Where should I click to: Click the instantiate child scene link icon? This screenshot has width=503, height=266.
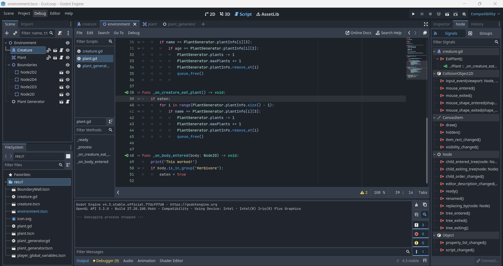coord(15,33)
